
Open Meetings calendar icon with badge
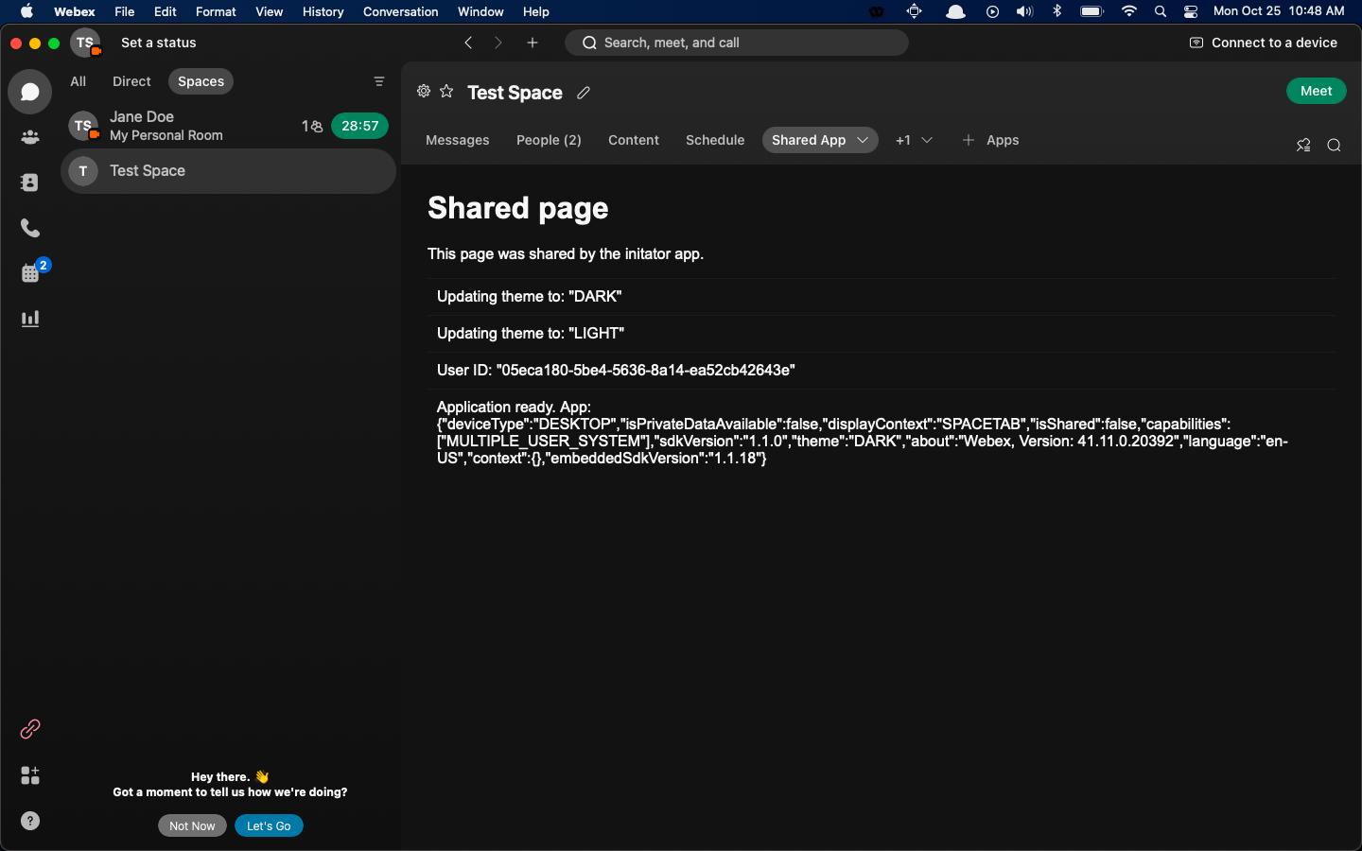32,272
